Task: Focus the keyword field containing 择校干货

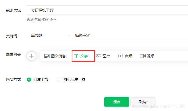Action: pos(130,36)
